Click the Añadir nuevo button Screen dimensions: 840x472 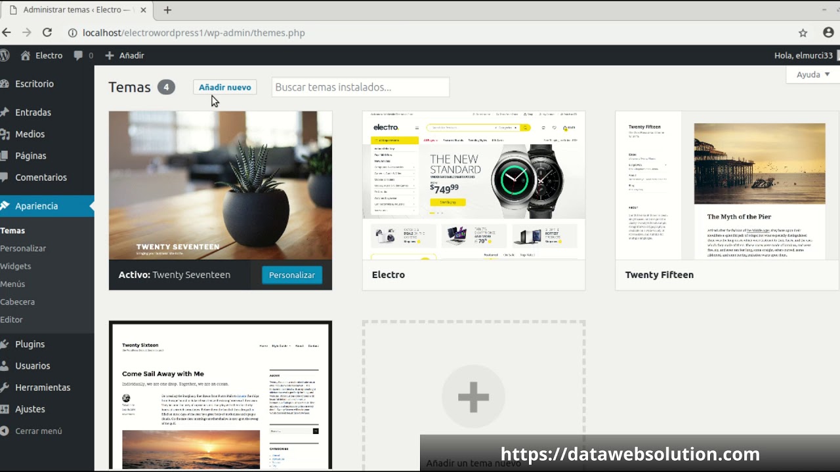tap(225, 87)
